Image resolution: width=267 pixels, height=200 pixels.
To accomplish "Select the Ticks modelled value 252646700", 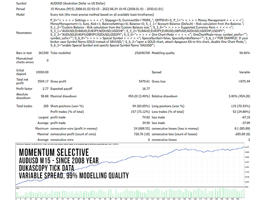I will click(142, 53).
